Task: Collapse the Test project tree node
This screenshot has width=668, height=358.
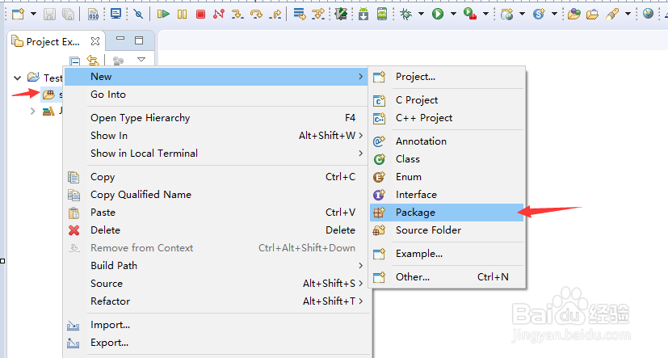Action: click(18, 78)
